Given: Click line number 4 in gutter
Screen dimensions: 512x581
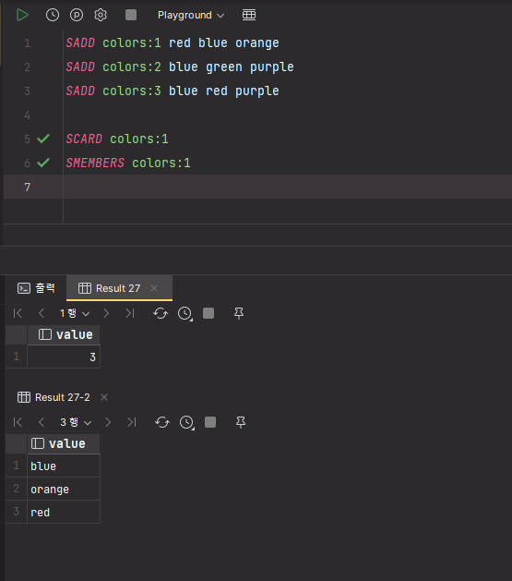Looking at the screenshot, I should (x=28, y=115).
